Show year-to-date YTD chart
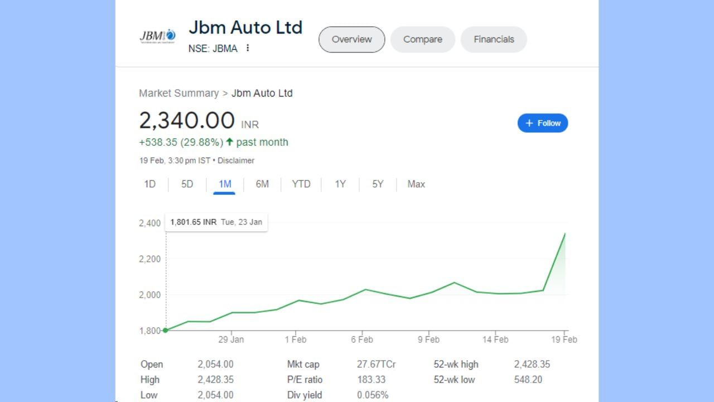Screen dimensions: 714x402 (x=301, y=184)
